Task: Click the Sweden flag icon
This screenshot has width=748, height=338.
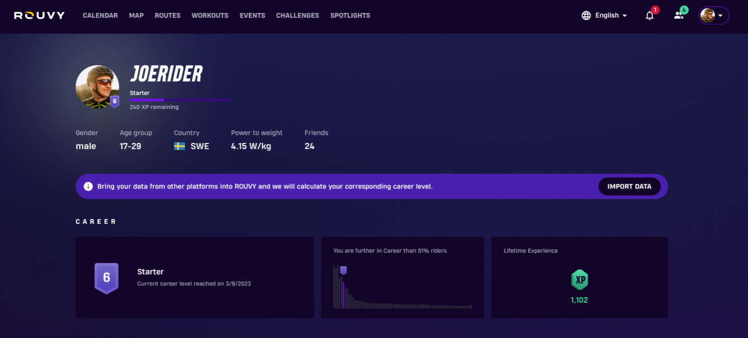Action: 180,146
